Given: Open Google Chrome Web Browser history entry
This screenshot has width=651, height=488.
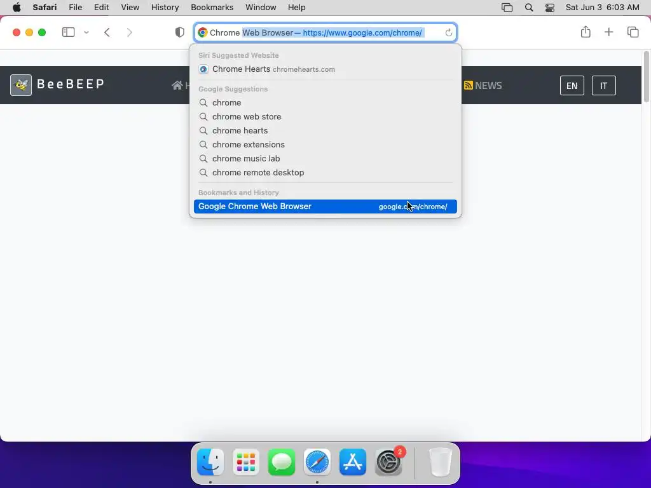Looking at the screenshot, I should pyautogui.click(x=325, y=207).
